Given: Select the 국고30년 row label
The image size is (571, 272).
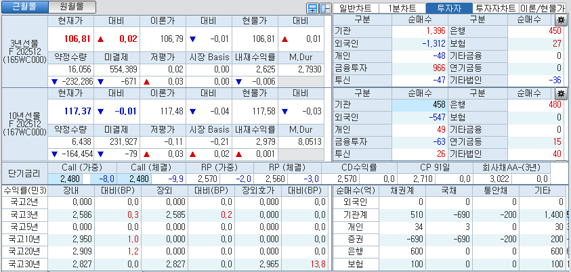Looking at the screenshot, I should [x=24, y=264].
